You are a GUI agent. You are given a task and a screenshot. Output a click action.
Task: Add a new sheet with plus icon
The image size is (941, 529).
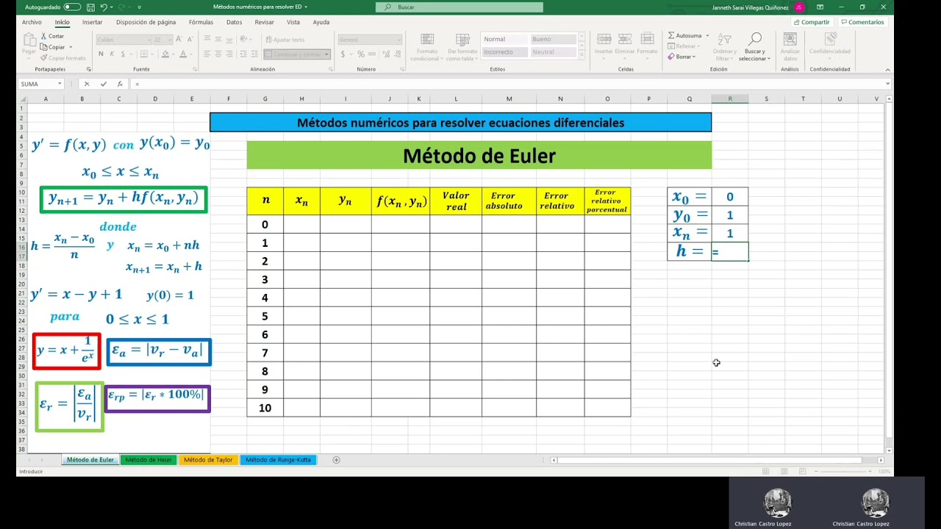pyautogui.click(x=336, y=460)
